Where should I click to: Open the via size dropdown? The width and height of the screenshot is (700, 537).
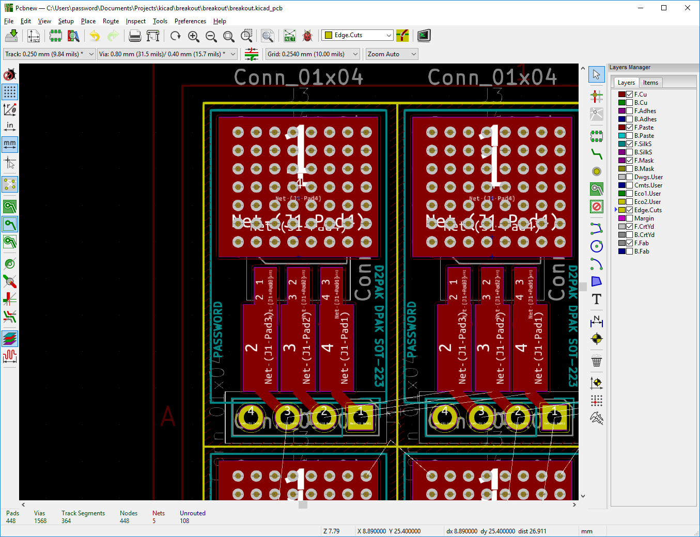click(167, 54)
